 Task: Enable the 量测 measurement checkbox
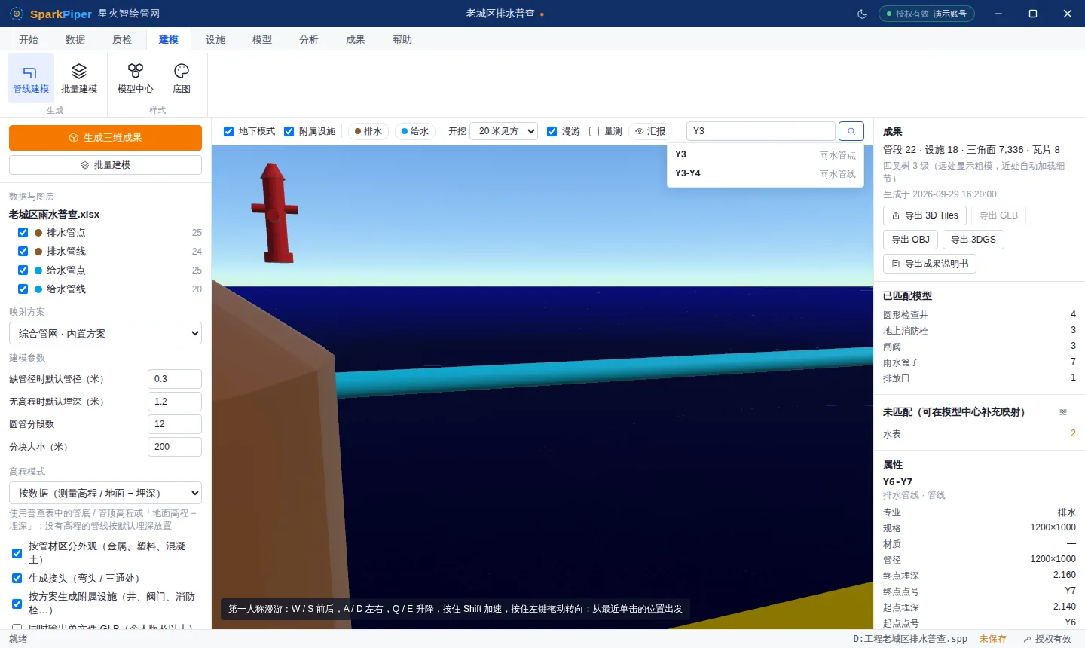[x=594, y=131]
